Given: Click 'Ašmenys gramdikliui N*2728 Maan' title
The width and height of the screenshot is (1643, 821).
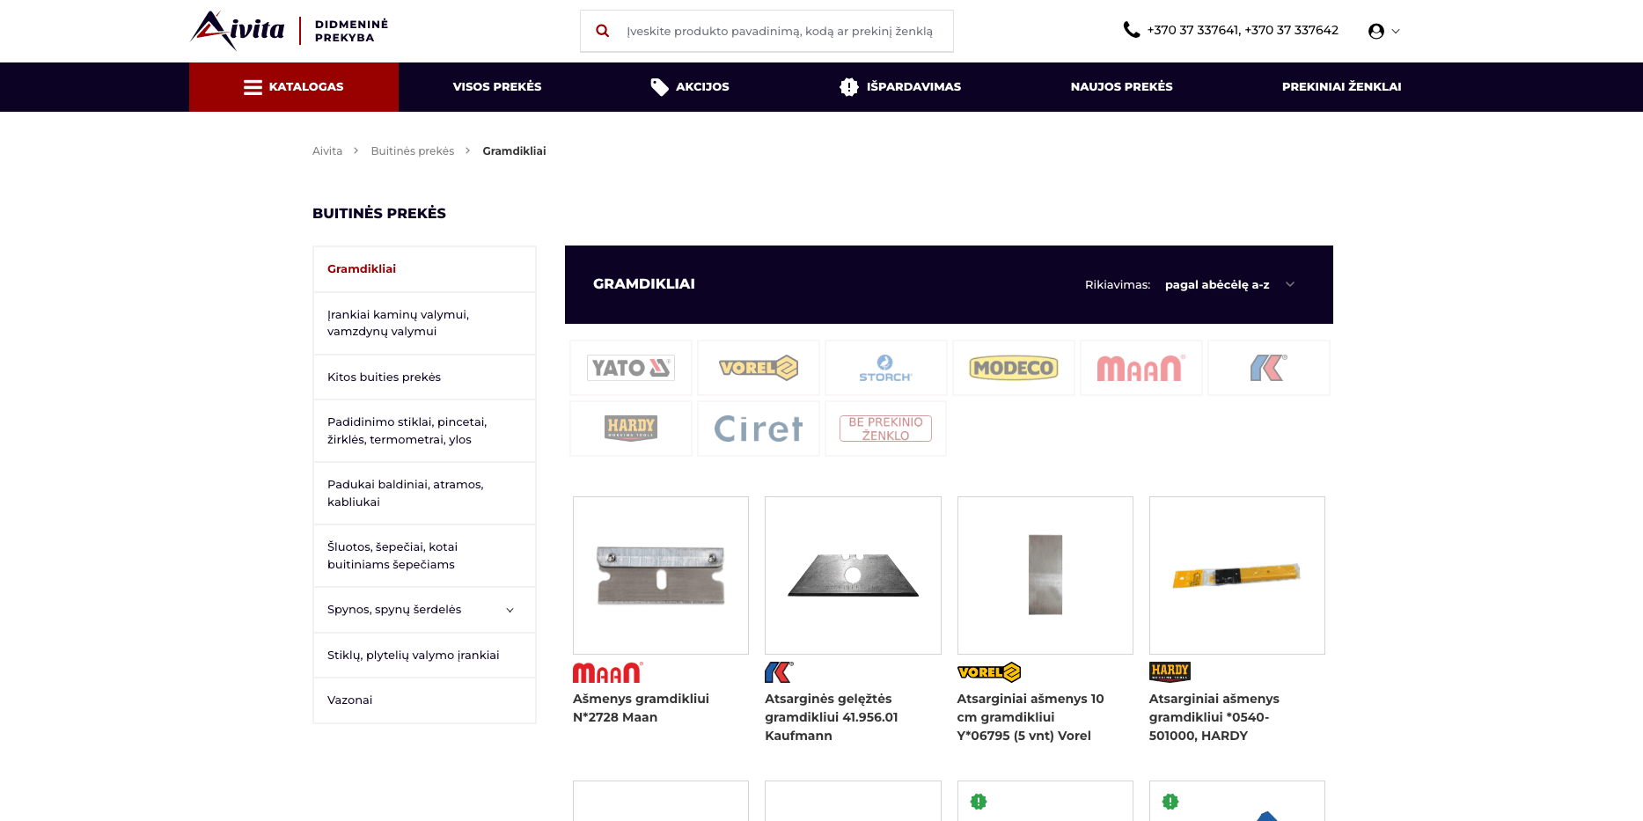Looking at the screenshot, I should point(642,708).
